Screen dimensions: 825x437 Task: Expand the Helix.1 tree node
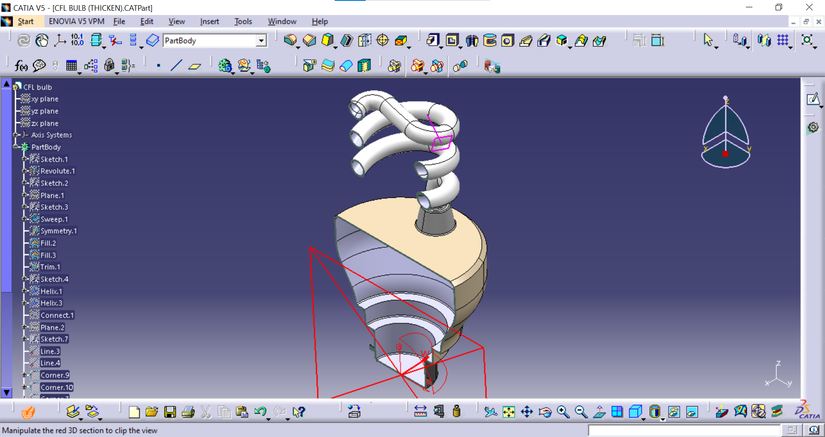pos(24,291)
